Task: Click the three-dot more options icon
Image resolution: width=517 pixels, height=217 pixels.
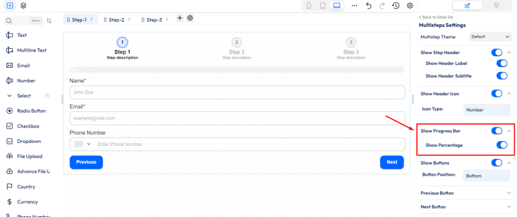Action: point(354,6)
